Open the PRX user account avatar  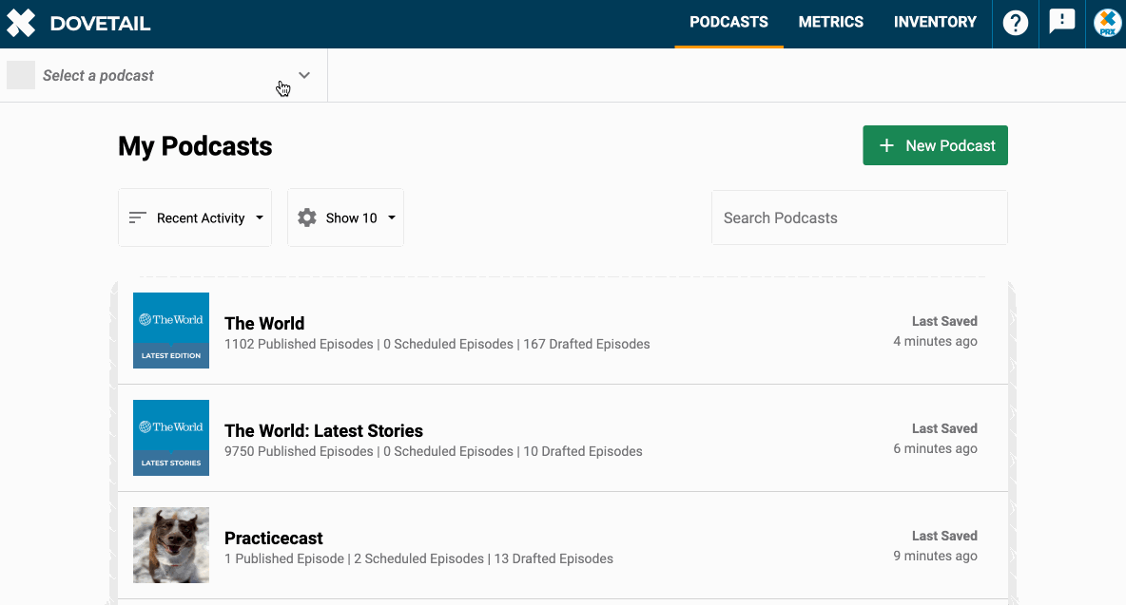click(x=1107, y=23)
